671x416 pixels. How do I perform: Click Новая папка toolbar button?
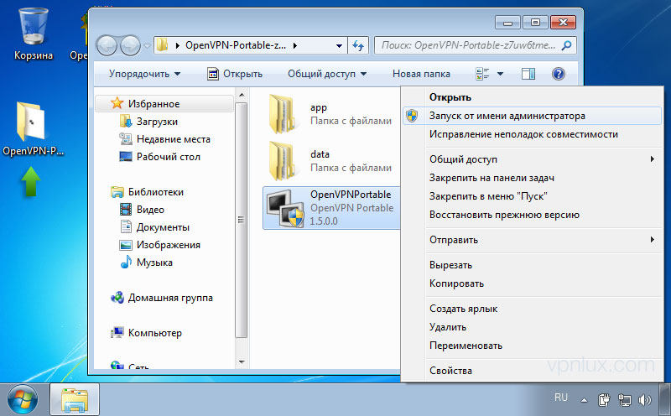pos(421,74)
